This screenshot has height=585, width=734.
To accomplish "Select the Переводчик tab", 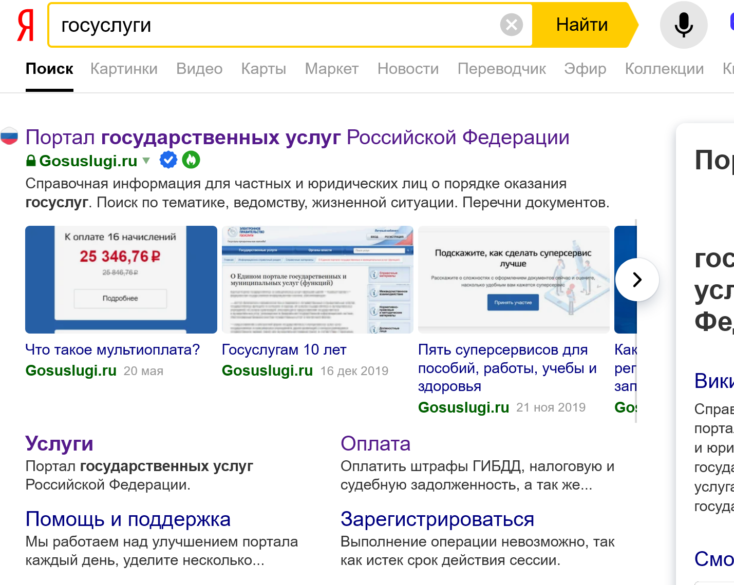I will point(501,69).
